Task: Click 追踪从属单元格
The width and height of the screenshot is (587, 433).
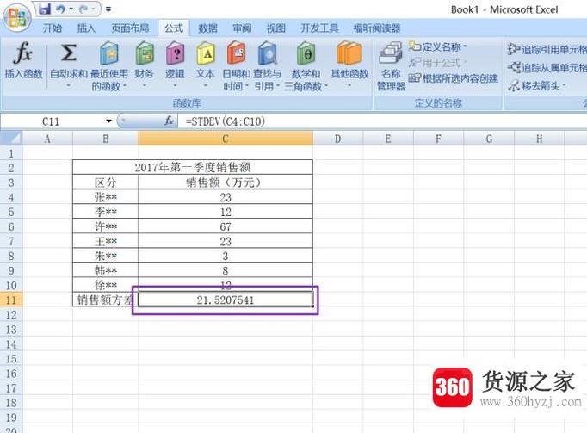Action: coord(547,68)
